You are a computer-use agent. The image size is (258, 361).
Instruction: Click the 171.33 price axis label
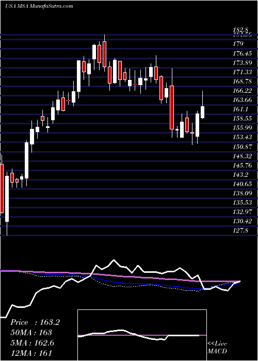pyautogui.click(x=243, y=72)
